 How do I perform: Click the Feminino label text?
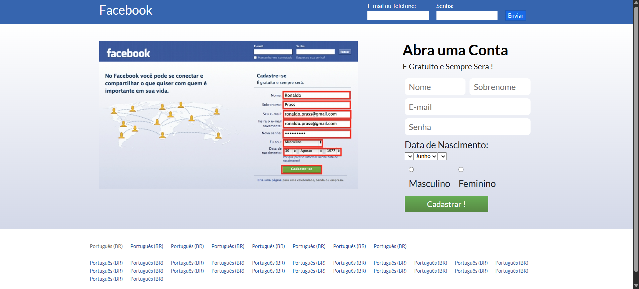tap(477, 184)
